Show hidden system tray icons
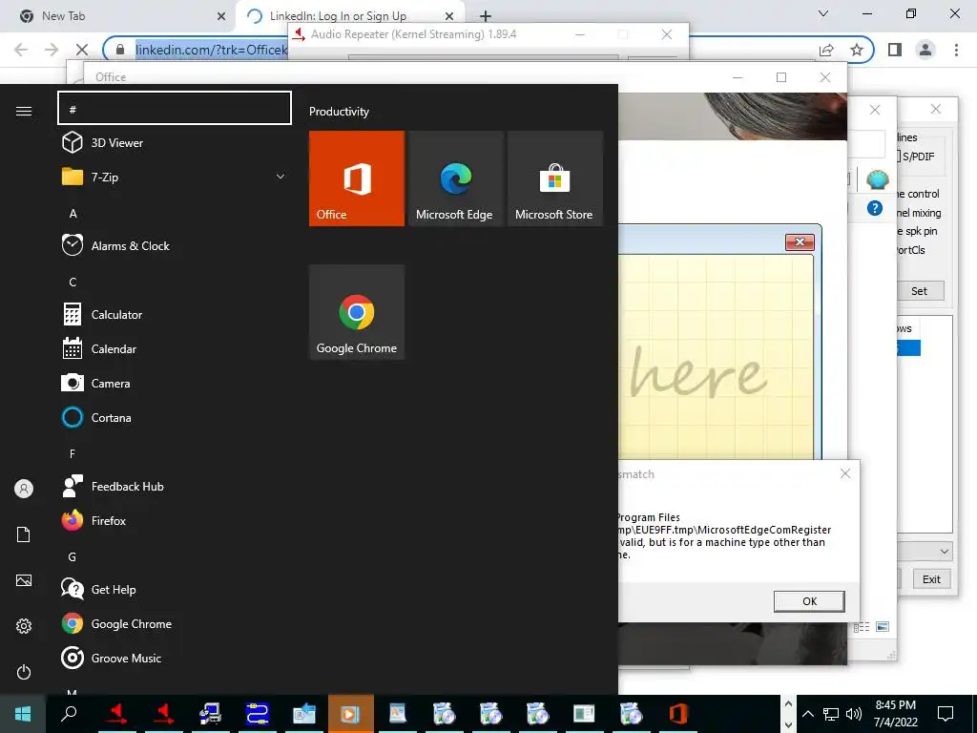This screenshot has height=733, width=977. (807, 714)
